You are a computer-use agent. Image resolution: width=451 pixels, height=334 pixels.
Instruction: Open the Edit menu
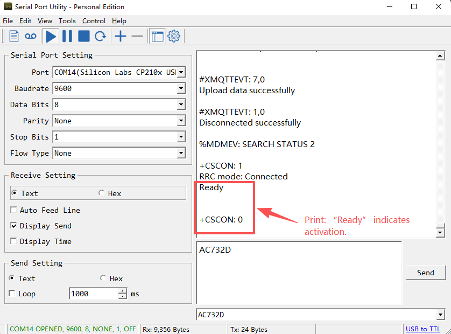pyautogui.click(x=25, y=21)
